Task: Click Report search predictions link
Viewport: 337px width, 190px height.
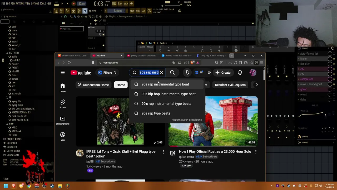Action: 187,120
